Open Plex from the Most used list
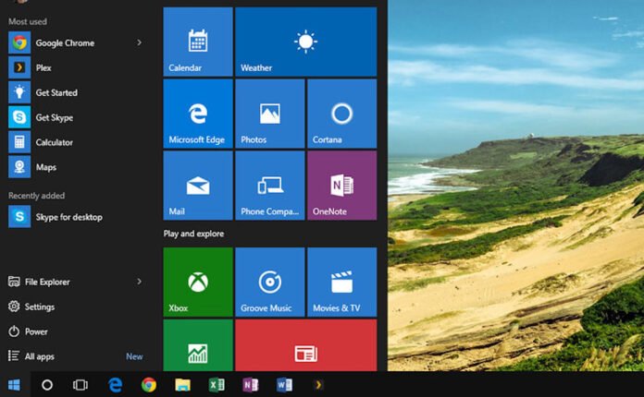The height and width of the screenshot is (397, 644). tap(78, 67)
